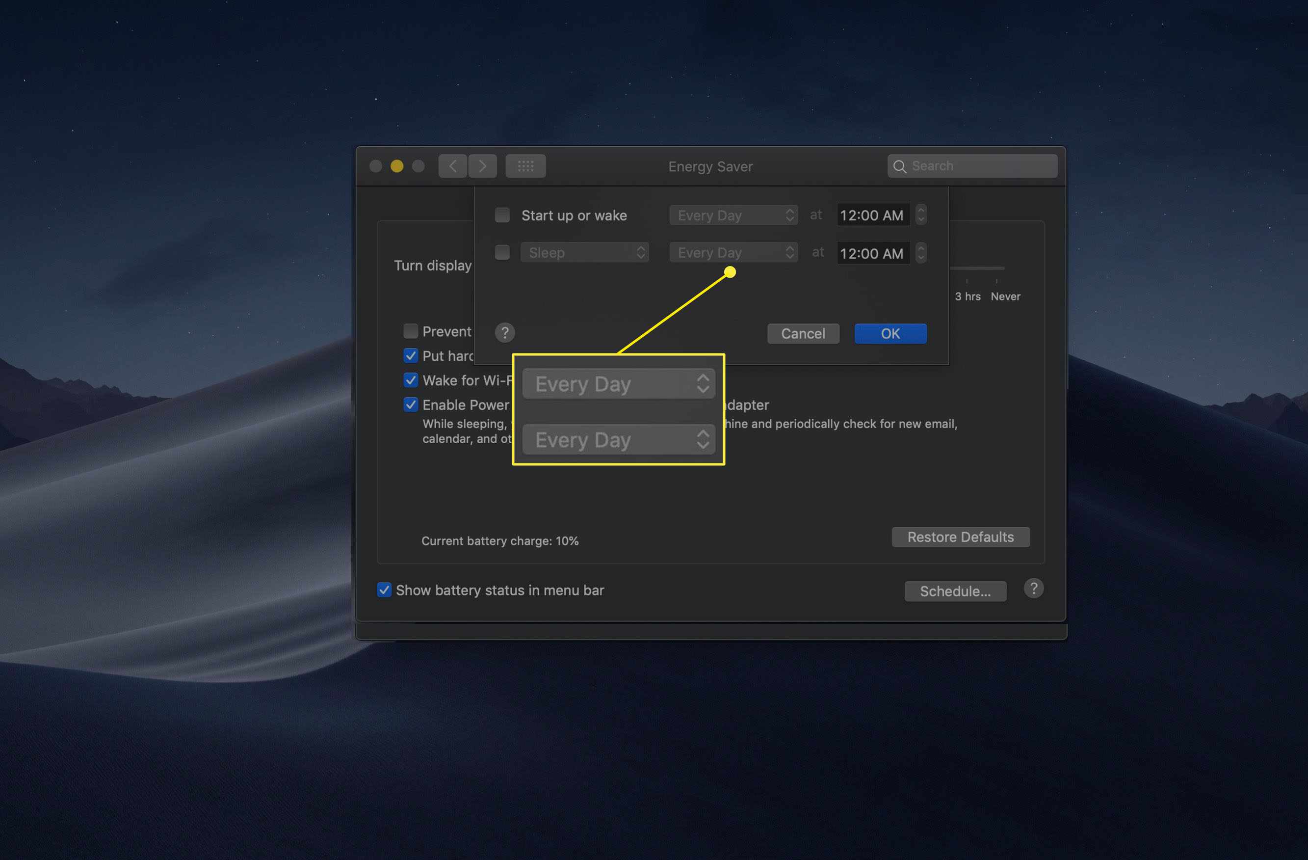This screenshot has height=860, width=1308.
Task: Click the grid view icon
Action: [527, 166]
